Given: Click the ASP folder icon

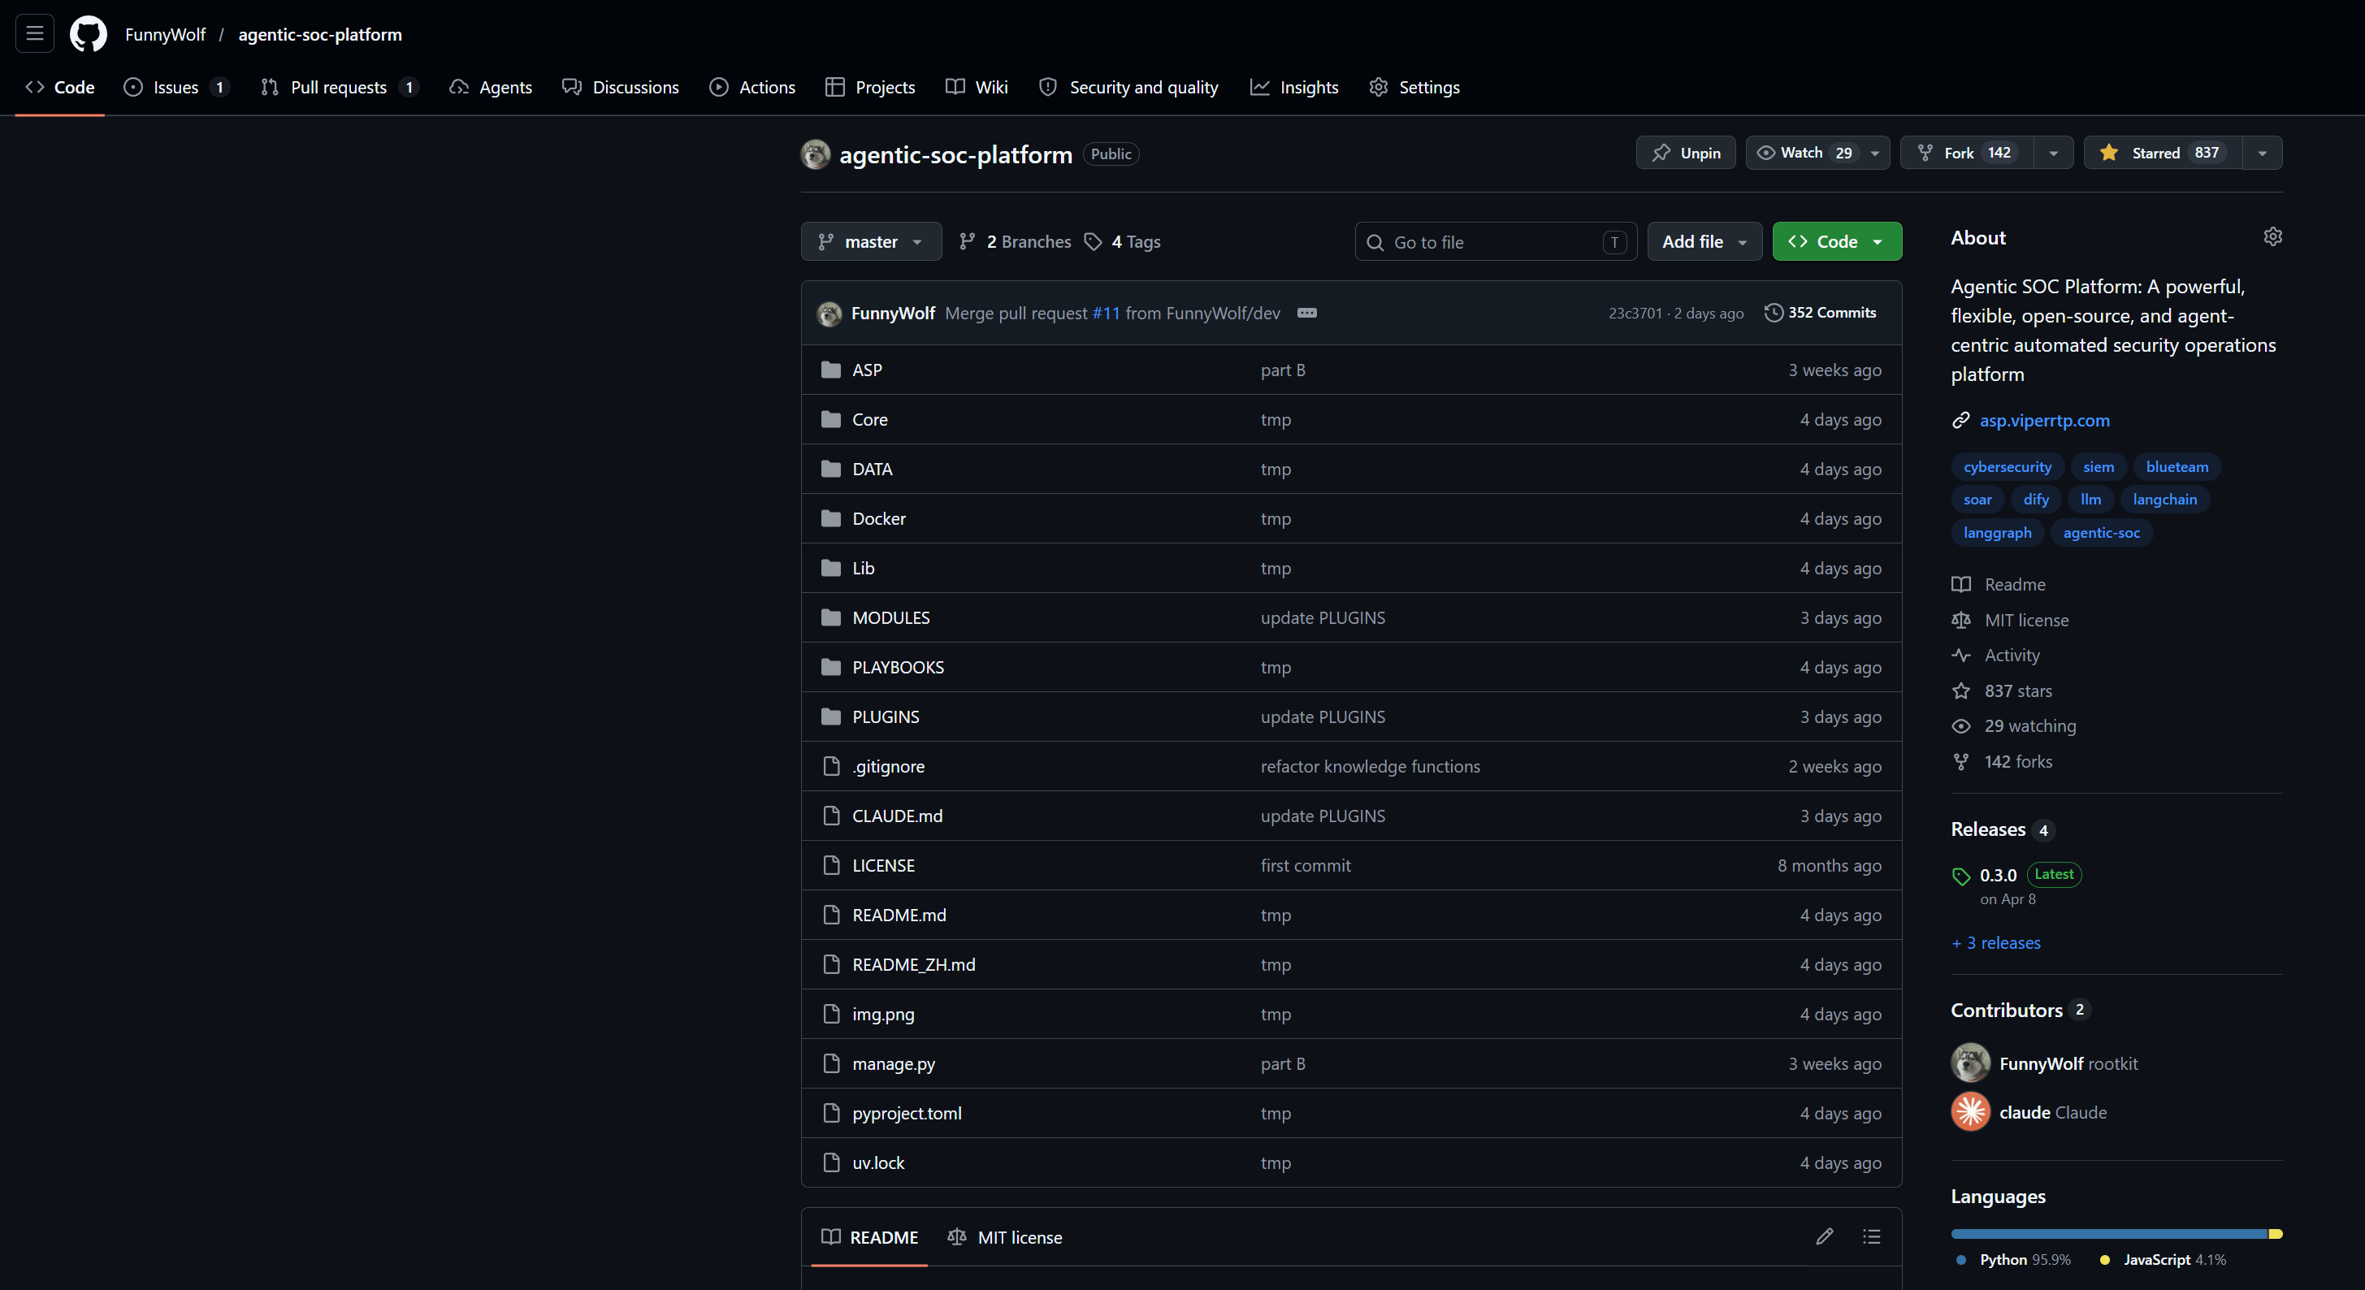Looking at the screenshot, I should [x=831, y=370].
